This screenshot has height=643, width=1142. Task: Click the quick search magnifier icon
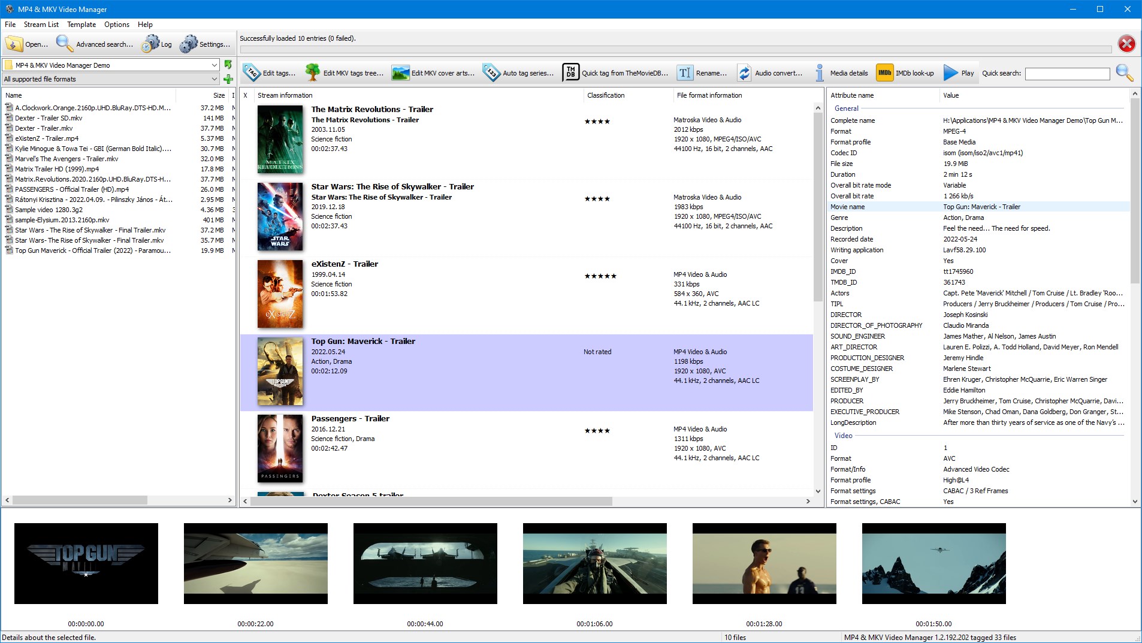point(1125,73)
